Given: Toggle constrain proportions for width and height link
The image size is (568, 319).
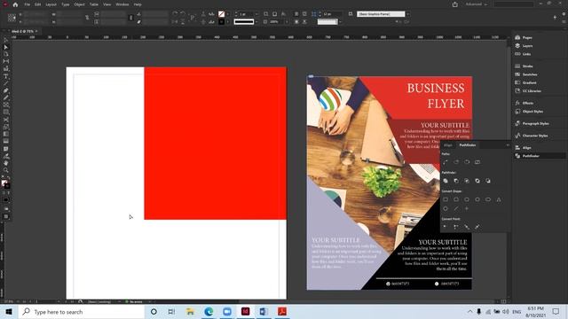Looking at the screenshot, I should (x=87, y=18).
